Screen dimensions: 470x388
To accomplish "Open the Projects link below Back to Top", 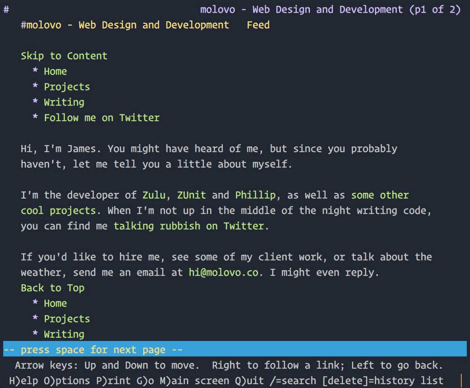I will (67, 319).
